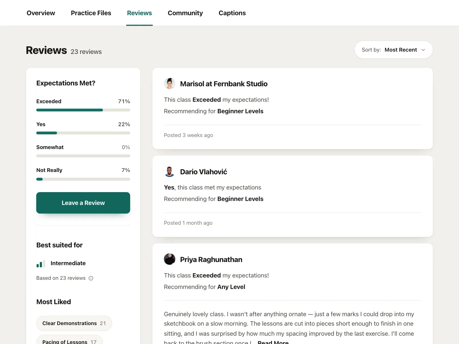This screenshot has width=459, height=344.
Task: Click Recommending for Beginner Levels in Dario's review
Action: click(214, 199)
